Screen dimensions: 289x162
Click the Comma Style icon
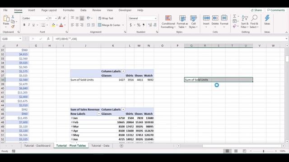pyautogui.click(x=144, y=25)
